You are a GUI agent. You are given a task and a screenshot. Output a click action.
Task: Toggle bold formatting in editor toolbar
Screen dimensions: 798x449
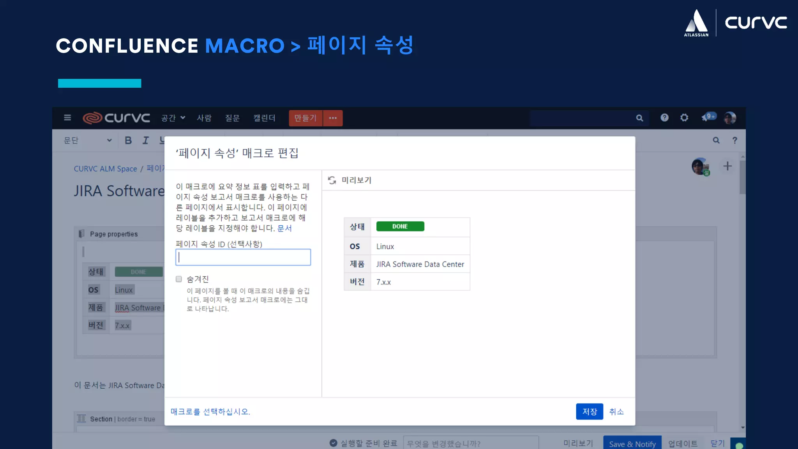tap(128, 140)
